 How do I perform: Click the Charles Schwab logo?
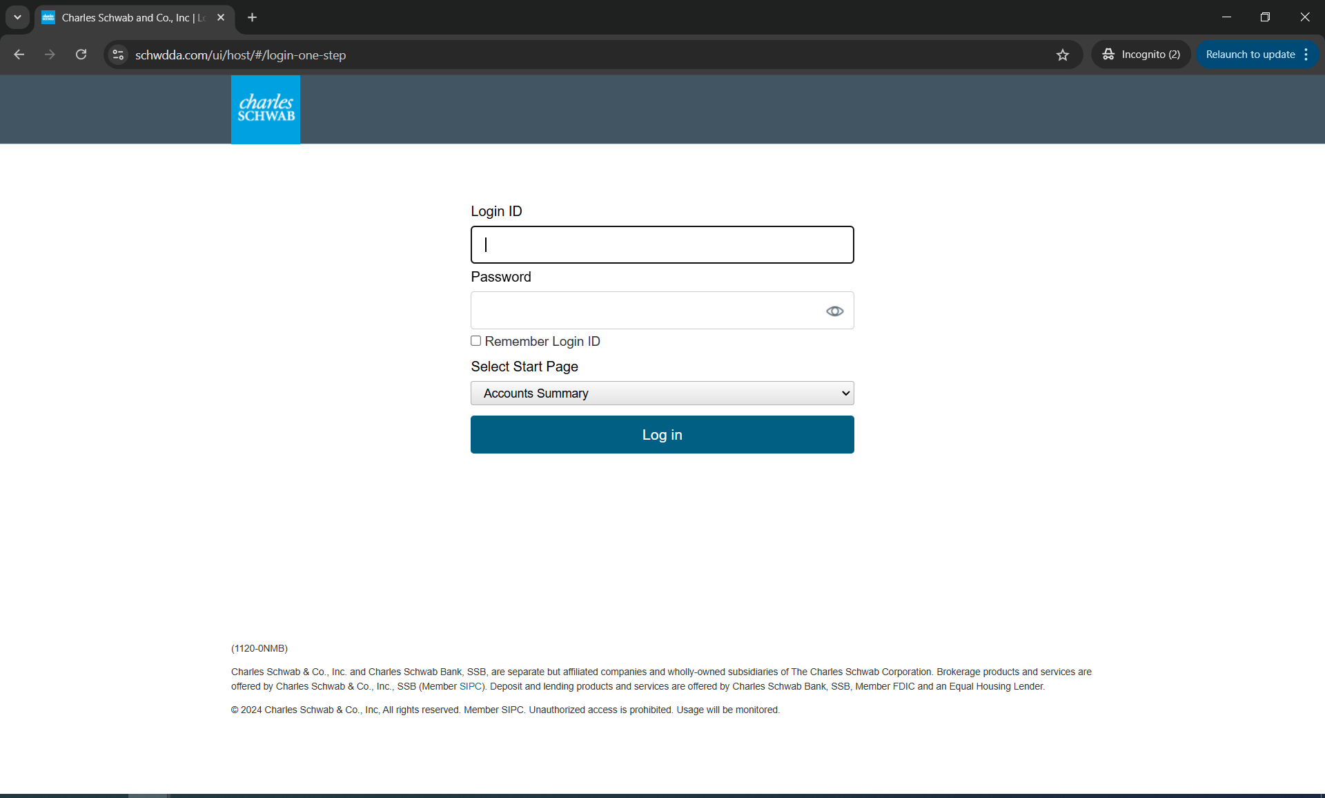(266, 109)
